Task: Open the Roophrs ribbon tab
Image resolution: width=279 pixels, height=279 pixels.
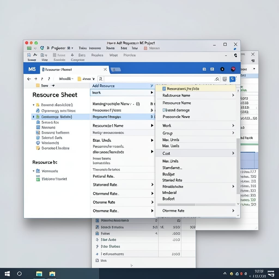Action: [97, 55]
